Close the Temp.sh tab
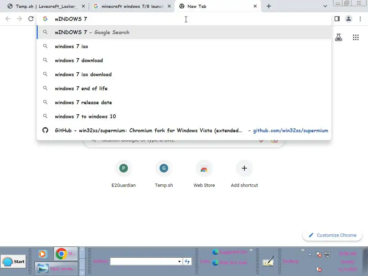 coord(83,6)
